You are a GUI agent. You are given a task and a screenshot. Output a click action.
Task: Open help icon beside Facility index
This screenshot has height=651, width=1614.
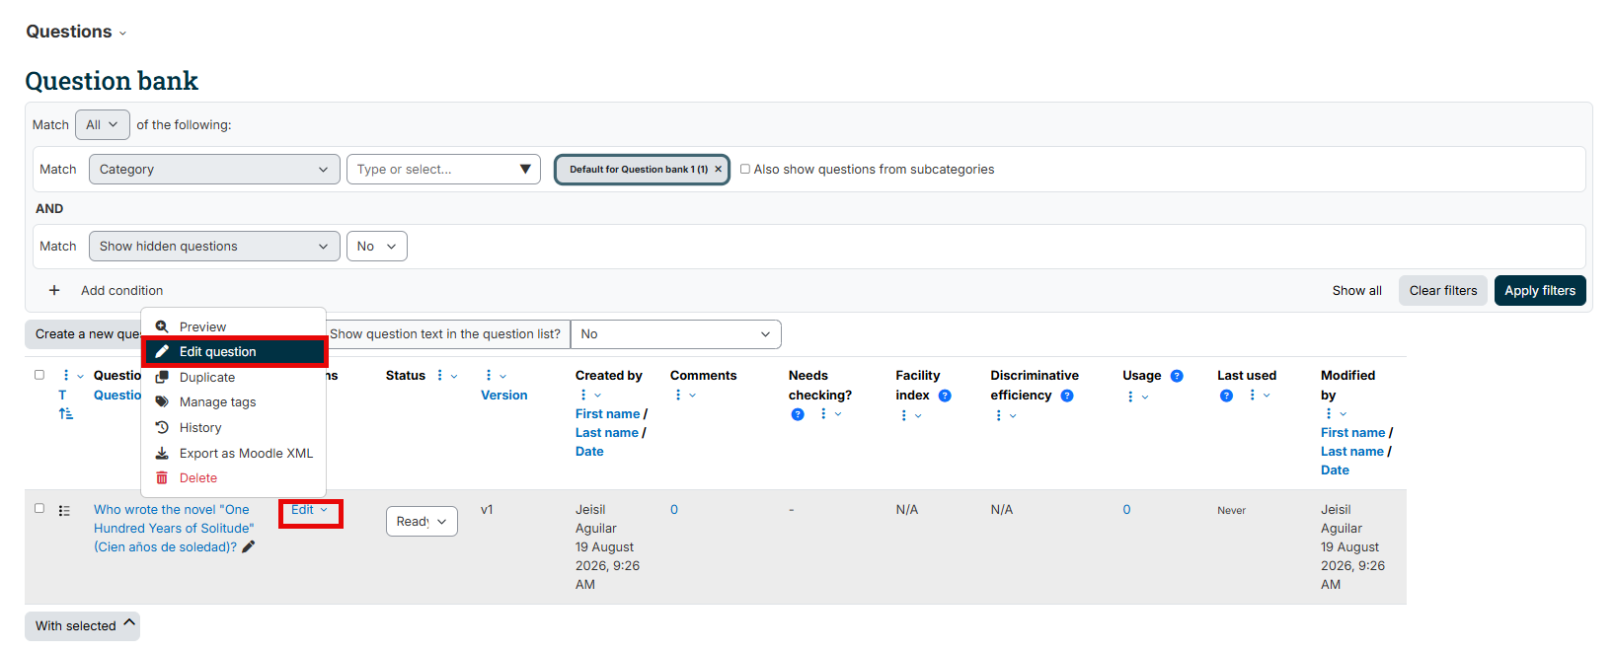[x=945, y=396]
